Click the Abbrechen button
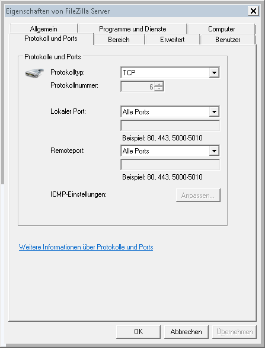 (186, 332)
